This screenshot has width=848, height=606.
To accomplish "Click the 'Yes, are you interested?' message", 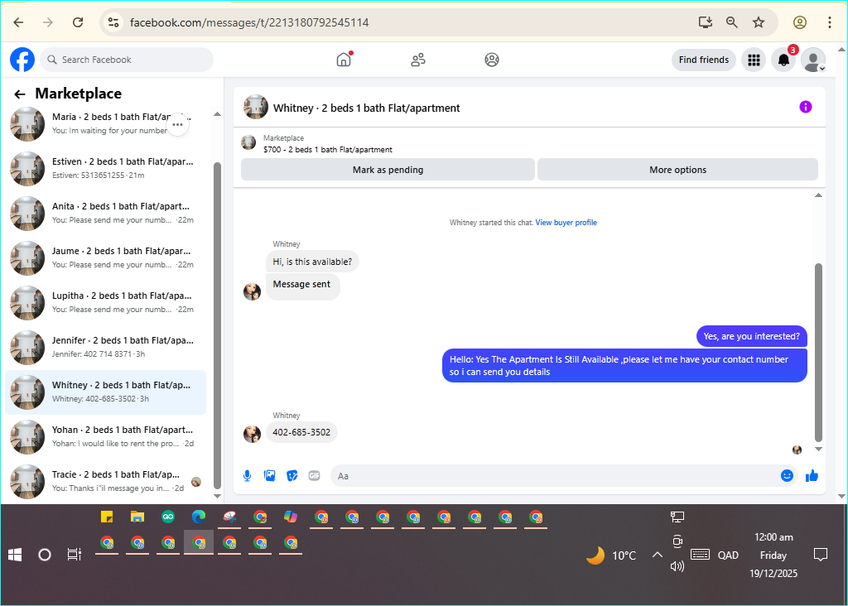I will point(751,336).
